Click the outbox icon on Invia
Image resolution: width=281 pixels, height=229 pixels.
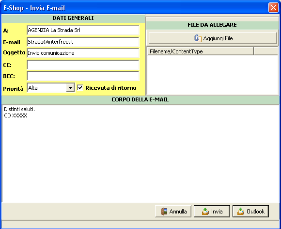(x=205, y=212)
